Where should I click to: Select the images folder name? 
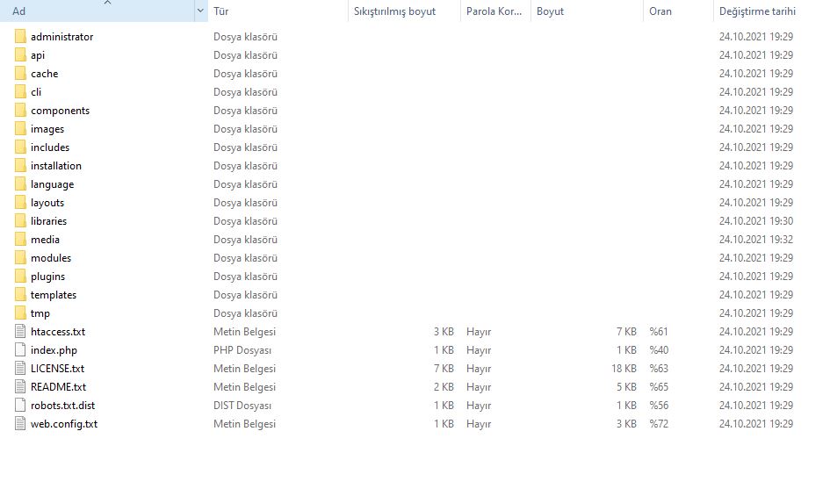[47, 129]
